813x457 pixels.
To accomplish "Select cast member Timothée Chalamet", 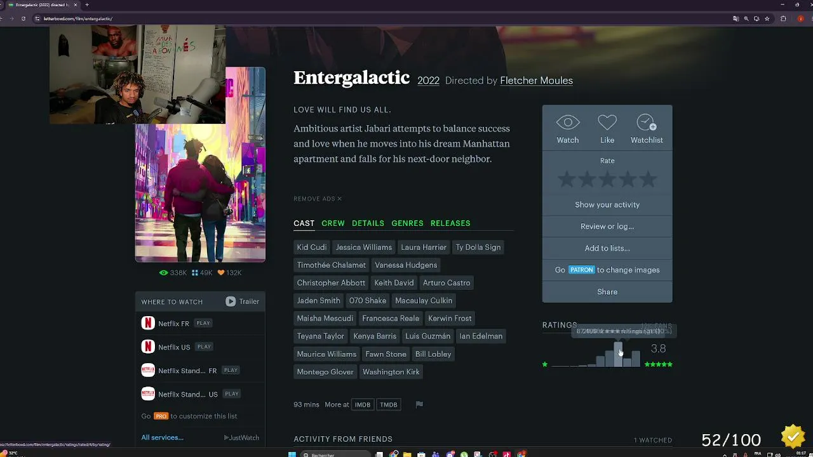I will click(x=332, y=265).
